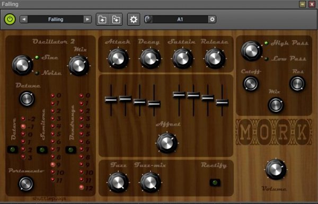Click the last fader in right group

(222, 103)
